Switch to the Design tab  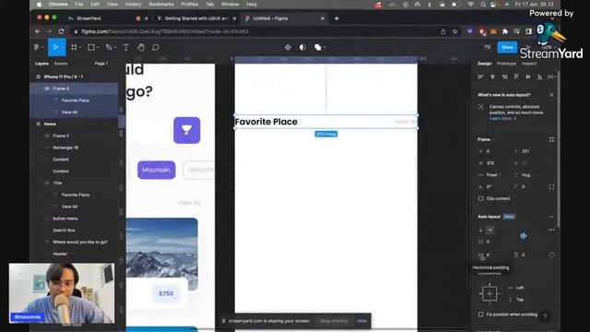tap(484, 64)
